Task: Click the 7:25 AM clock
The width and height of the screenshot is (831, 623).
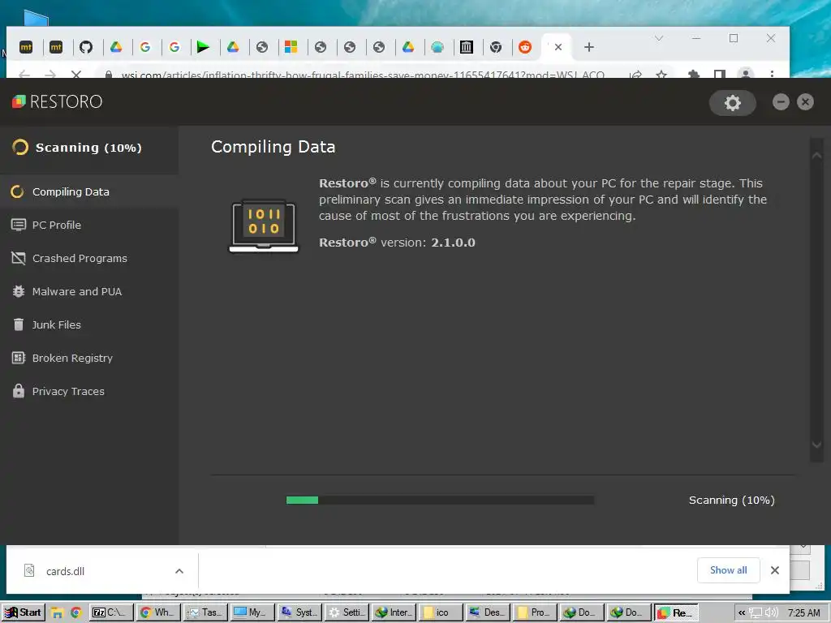Action: tap(804, 613)
